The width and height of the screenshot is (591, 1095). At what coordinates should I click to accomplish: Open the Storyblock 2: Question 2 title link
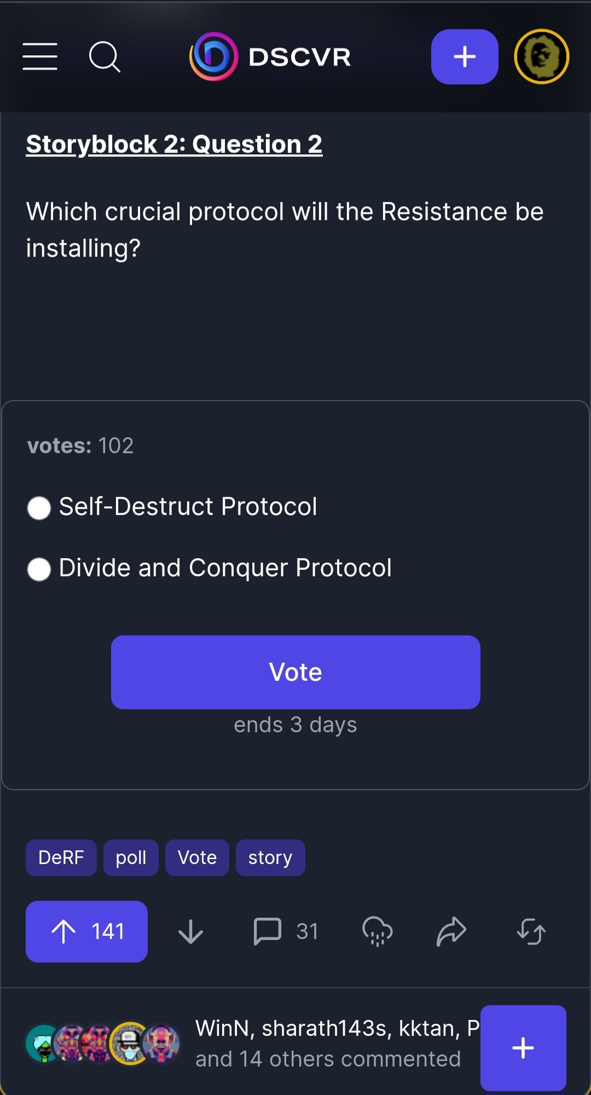pyautogui.click(x=174, y=144)
